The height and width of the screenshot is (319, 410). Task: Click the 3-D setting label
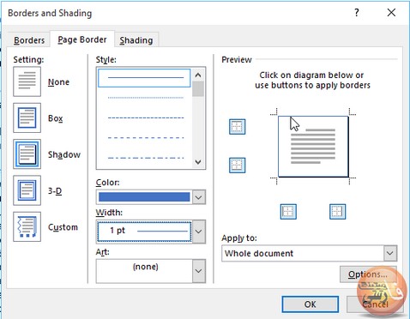pyautogui.click(x=55, y=190)
